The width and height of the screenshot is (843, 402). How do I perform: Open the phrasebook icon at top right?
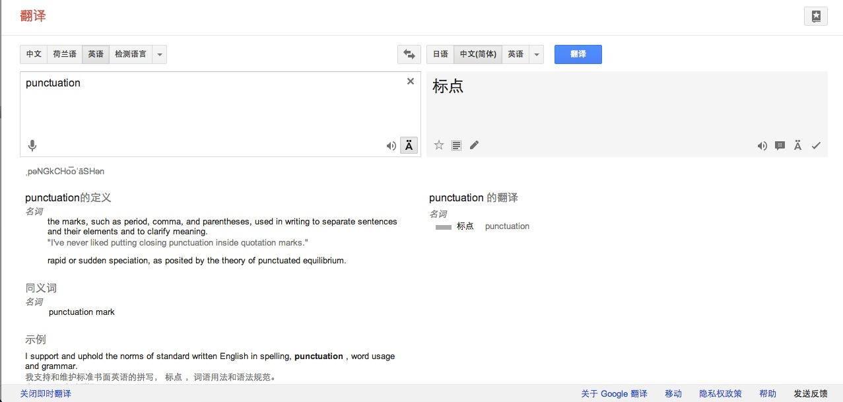tap(815, 17)
